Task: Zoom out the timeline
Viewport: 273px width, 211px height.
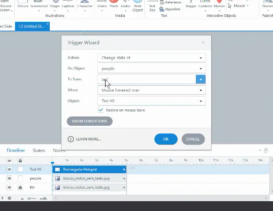Action: tap(22, 198)
